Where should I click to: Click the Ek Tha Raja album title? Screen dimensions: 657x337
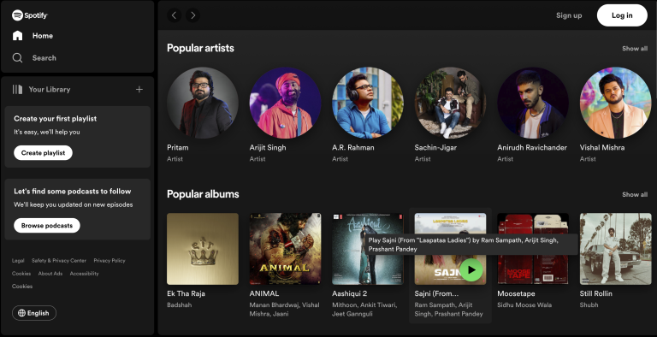(x=186, y=293)
